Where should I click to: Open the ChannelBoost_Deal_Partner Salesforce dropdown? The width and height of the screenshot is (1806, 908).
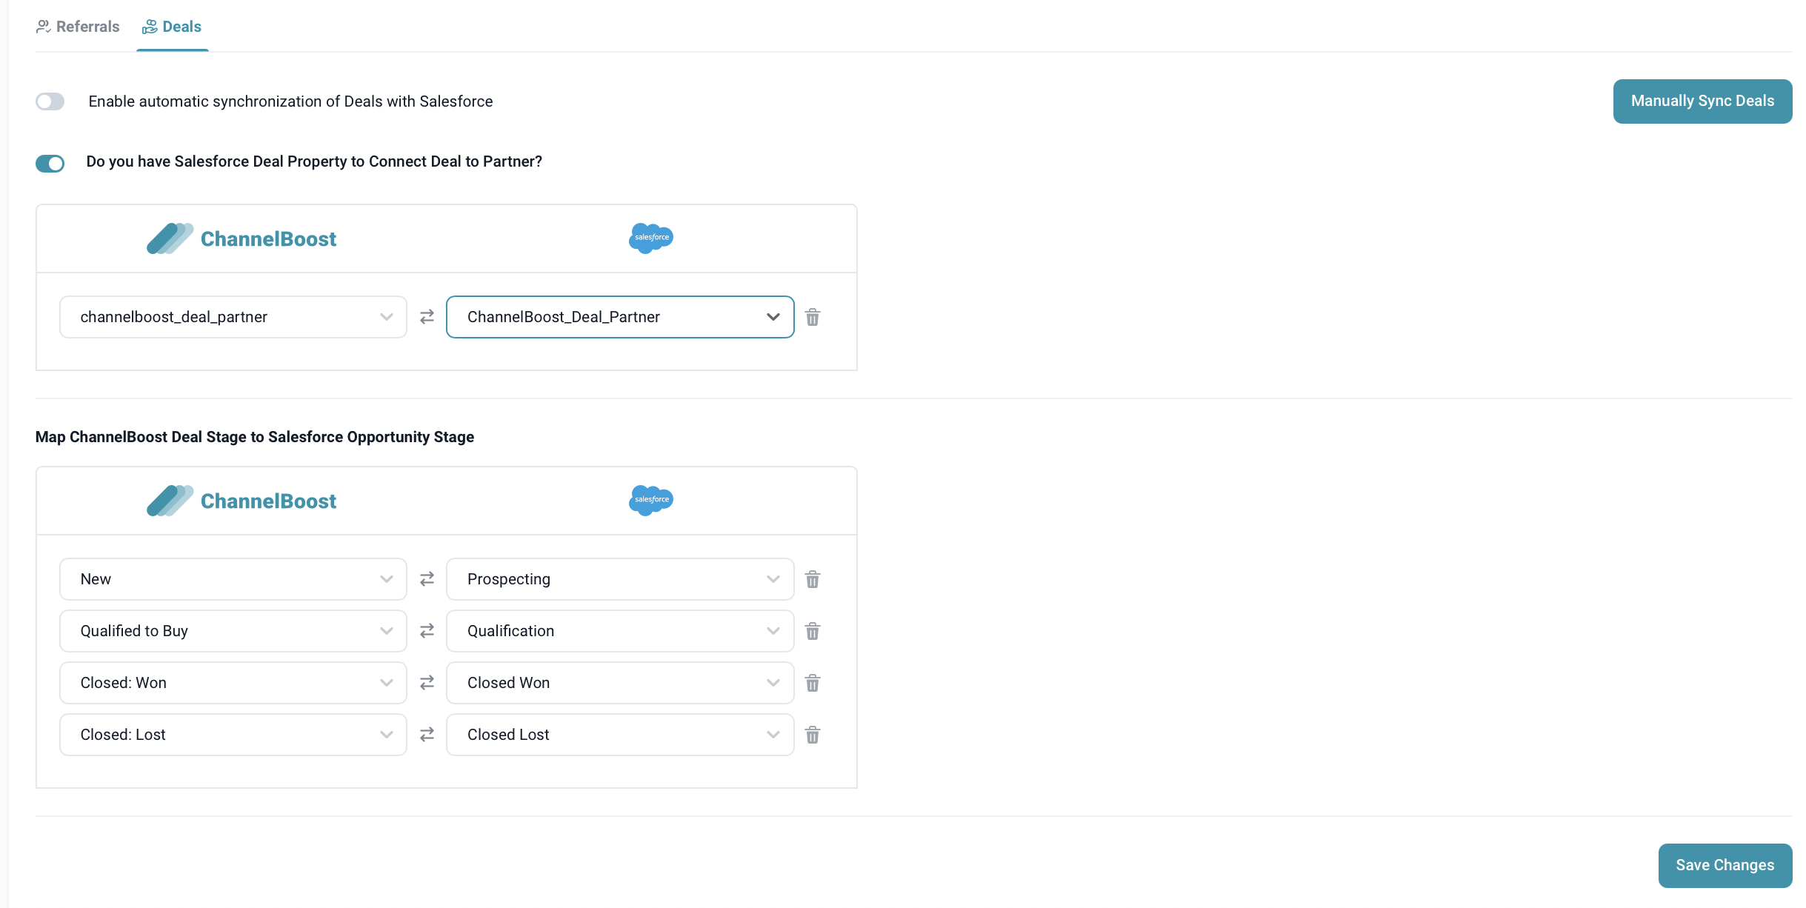619,317
